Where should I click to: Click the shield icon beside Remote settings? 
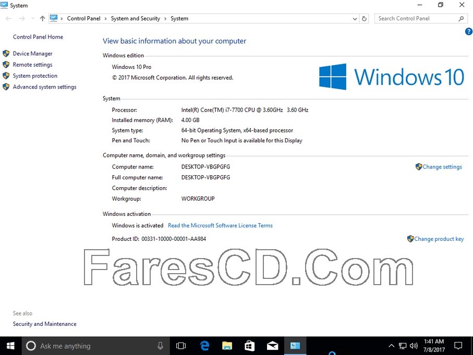pos(6,65)
